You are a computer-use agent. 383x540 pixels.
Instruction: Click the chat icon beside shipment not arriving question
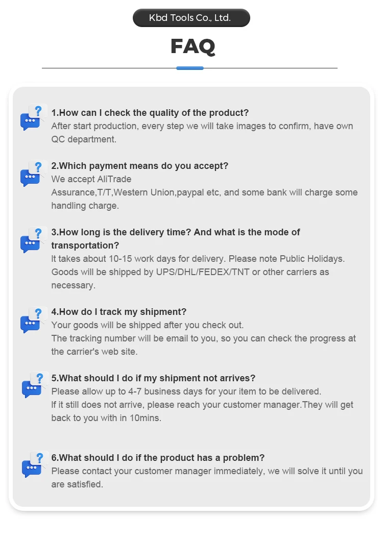coord(34,385)
